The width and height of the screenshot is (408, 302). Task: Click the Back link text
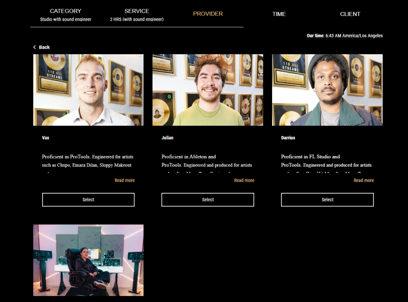44,47
